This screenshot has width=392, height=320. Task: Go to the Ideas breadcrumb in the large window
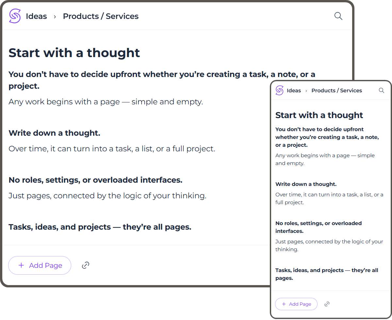(36, 16)
